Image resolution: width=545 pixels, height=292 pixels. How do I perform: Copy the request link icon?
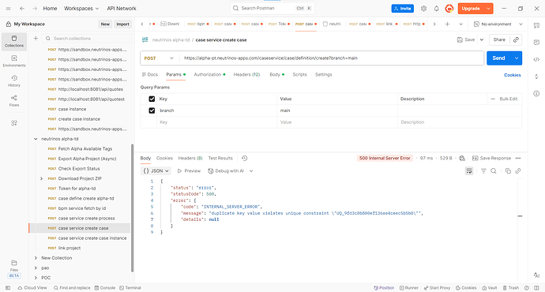pos(516,39)
